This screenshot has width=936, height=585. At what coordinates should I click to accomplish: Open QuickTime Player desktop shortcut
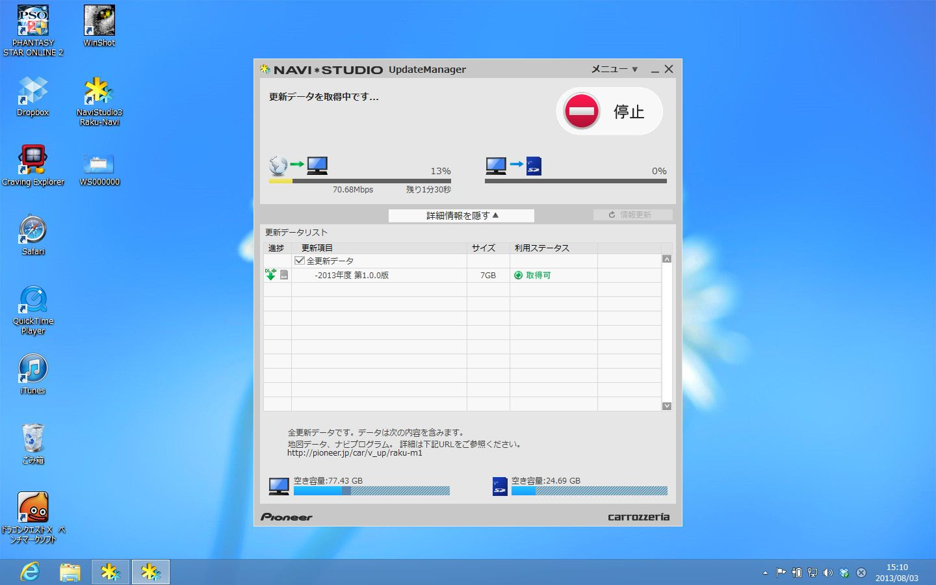point(33,310)
